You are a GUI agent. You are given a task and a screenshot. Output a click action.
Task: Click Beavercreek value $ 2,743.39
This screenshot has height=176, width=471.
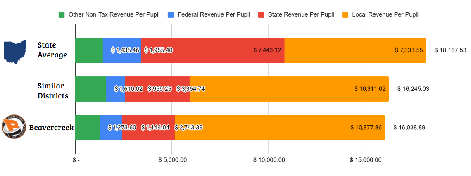click(x=188, y=127)
